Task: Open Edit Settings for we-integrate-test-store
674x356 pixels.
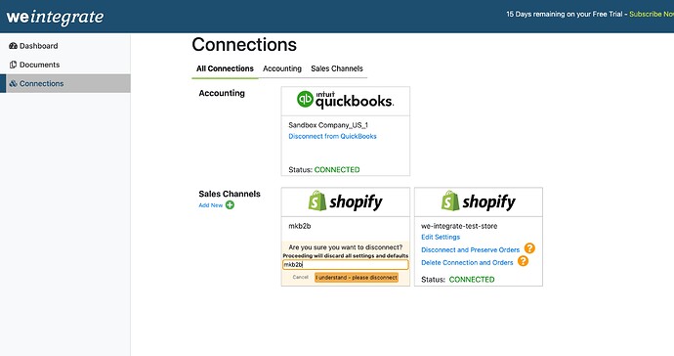Action: click(x=441, y=238)
